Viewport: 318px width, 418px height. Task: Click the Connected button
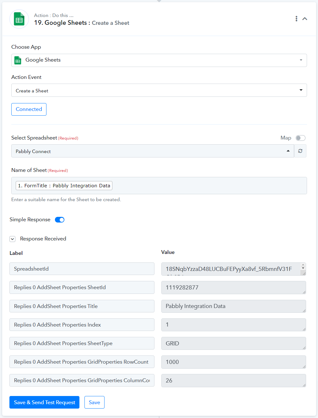[29, 109]
